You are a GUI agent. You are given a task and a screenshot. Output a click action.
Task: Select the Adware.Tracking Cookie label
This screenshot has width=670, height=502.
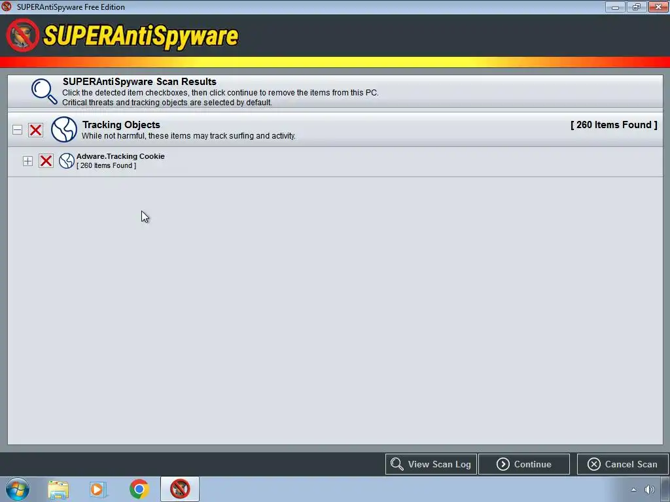click(120, 156)
